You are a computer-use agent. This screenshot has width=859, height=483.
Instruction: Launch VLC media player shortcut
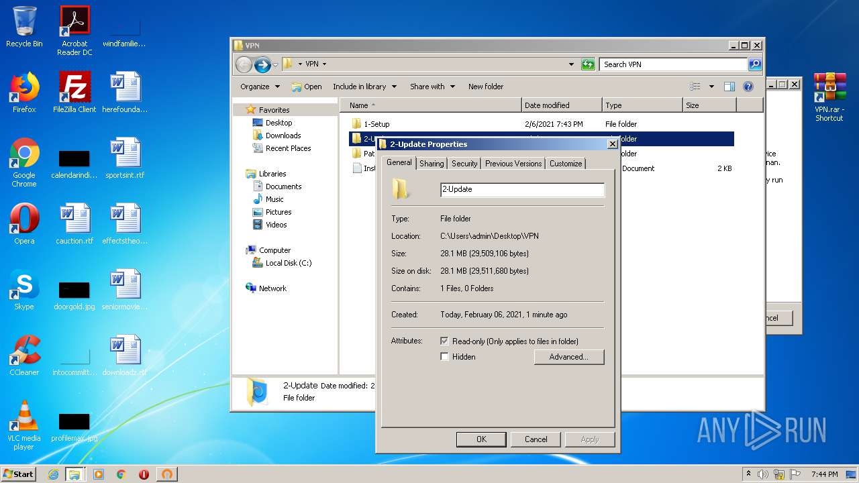coord(24,425)
